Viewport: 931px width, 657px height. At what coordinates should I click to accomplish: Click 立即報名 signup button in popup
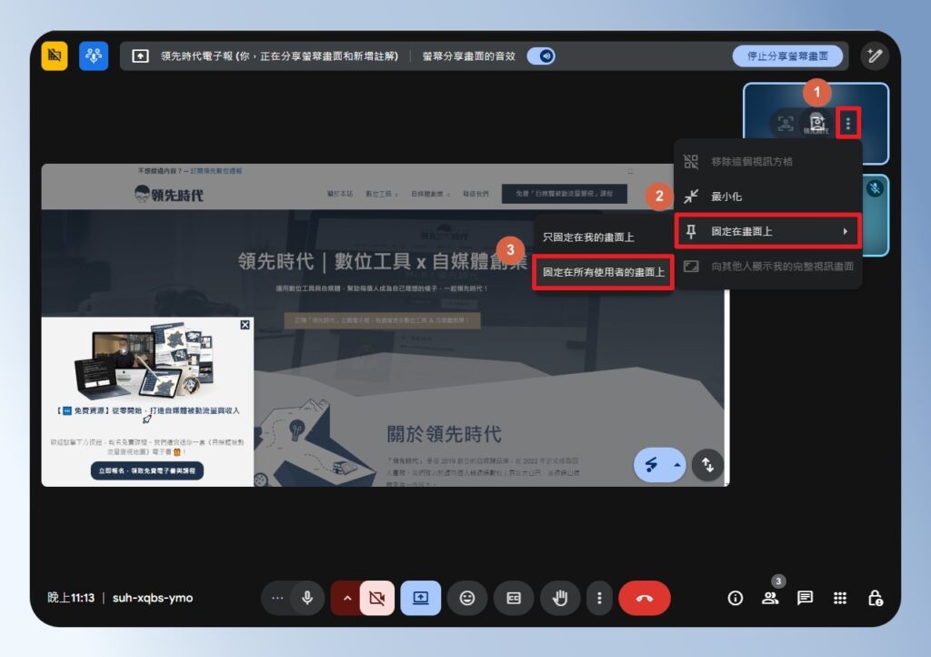click(x=147, y=470)
